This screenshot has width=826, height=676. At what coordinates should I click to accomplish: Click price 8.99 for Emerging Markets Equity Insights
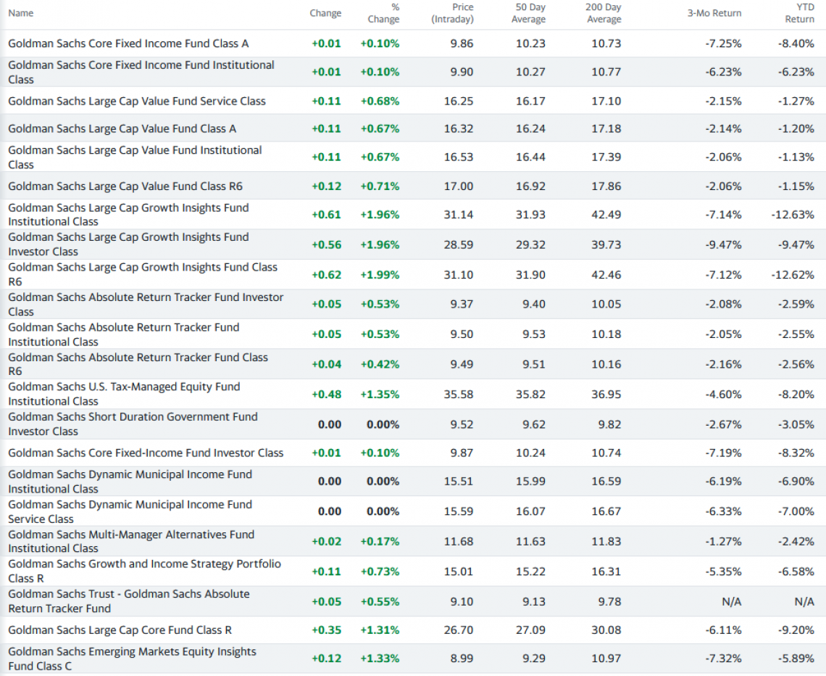[x=462, y=659]
